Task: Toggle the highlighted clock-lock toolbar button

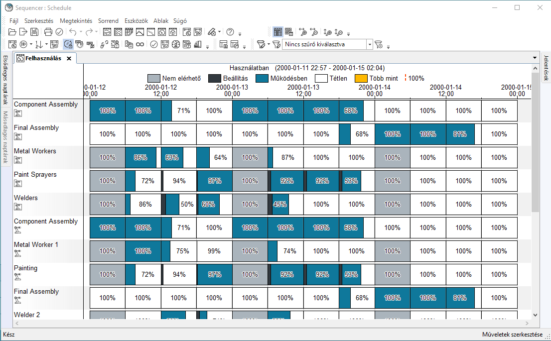Action: tap(68, 44)
